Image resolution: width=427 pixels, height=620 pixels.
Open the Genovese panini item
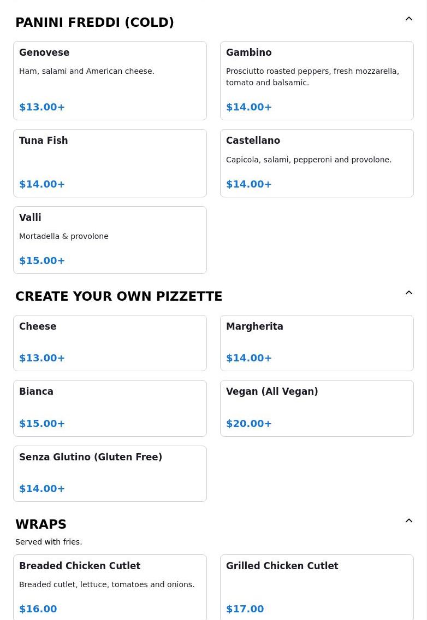(110, 81)
